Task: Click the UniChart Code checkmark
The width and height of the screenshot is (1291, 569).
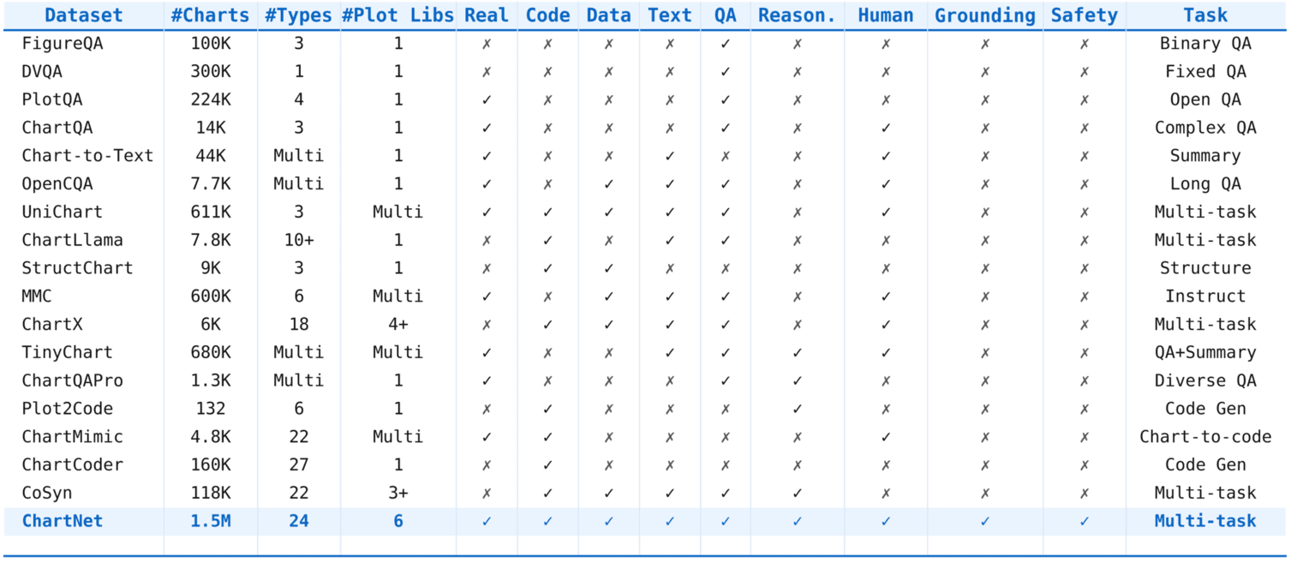Action: [548, 212]
